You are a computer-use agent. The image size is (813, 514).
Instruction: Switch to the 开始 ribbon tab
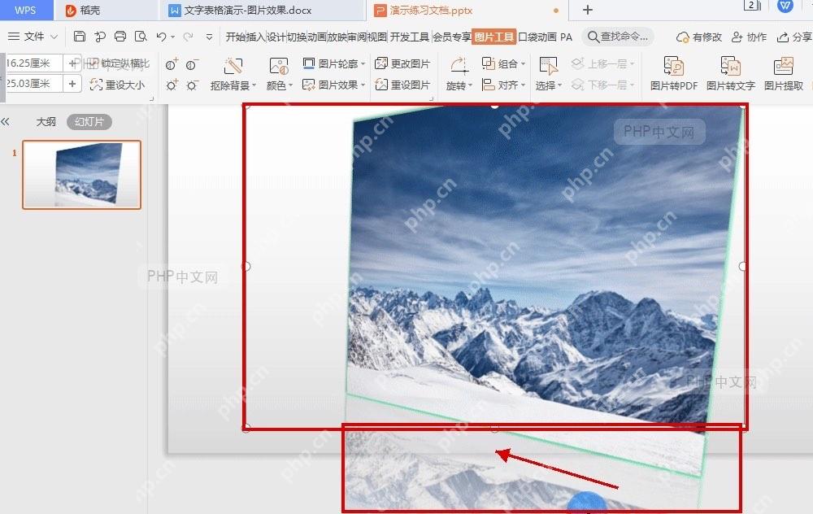235,37
